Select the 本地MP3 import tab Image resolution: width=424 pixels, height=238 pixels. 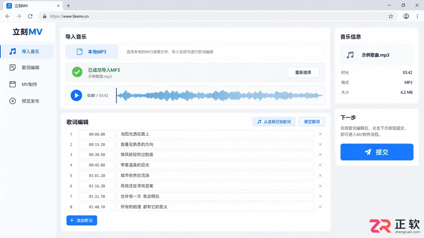[x=92, y=52]
